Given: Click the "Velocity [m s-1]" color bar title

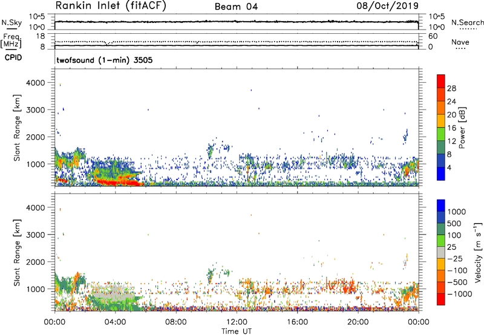Looking at the screenshot, I should click(478, 252).
